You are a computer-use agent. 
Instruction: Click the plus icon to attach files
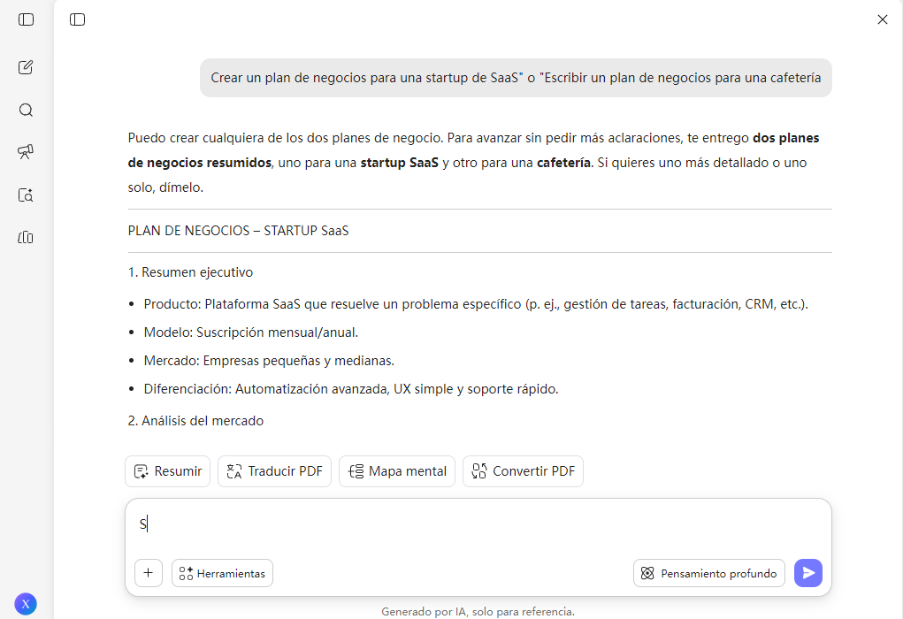tap(148, 573)
